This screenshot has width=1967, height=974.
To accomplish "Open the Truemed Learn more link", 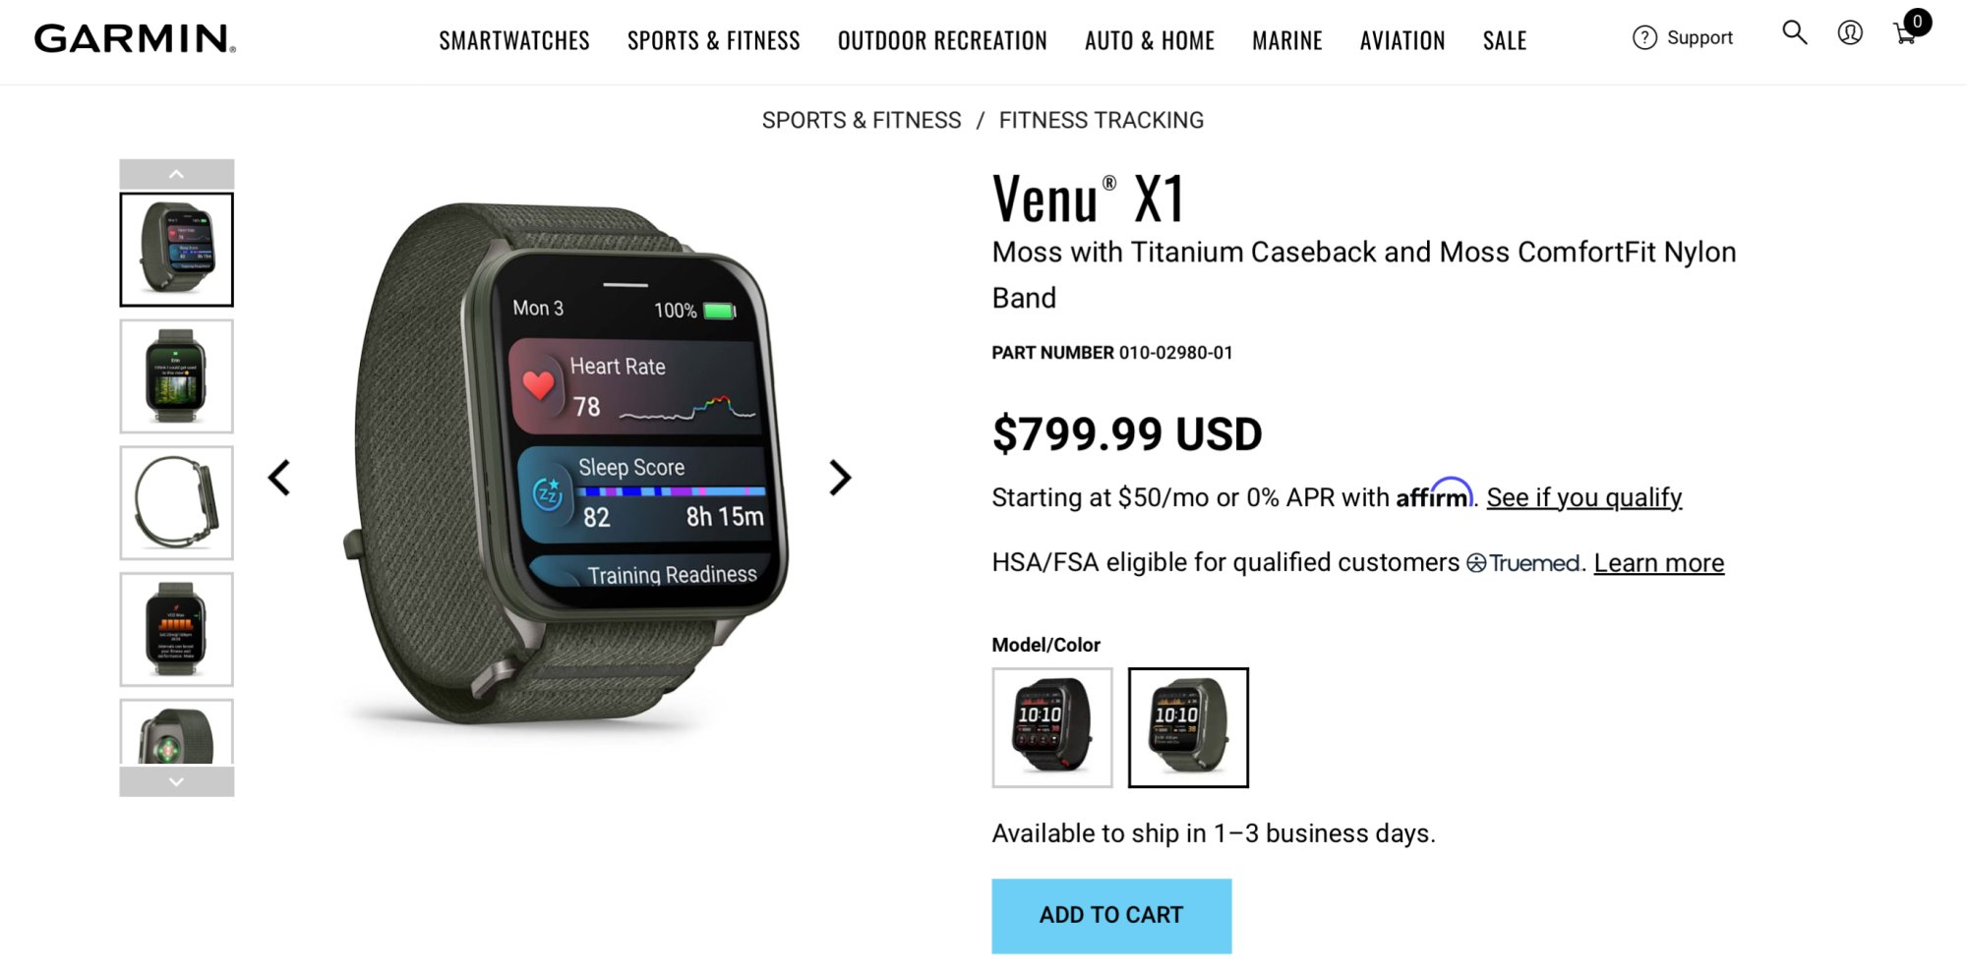I will coord(1659,563).
